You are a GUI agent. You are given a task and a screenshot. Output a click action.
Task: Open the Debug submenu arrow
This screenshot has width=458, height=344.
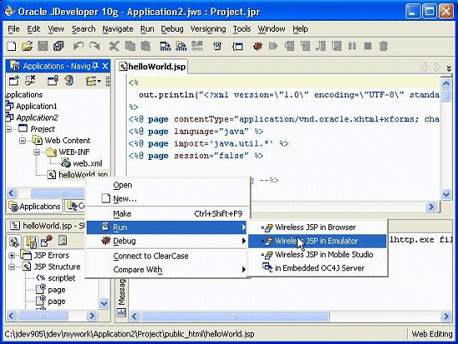click(x=243, y=241)
